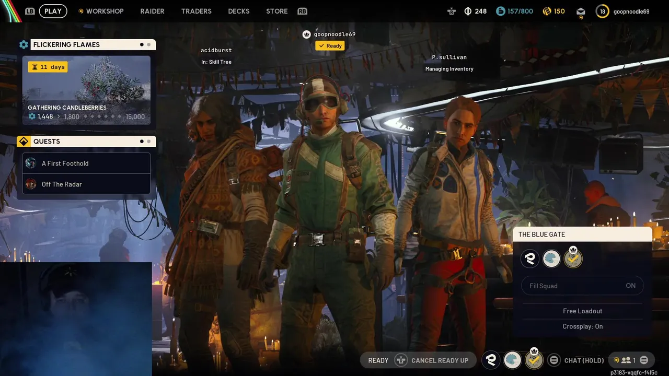Click the yellow Ready status badge

(330, 46)
